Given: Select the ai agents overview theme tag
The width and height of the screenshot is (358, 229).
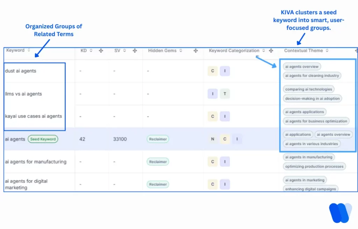Looking at the screenshot, I should pyautogui.click(x=301, y=66).
